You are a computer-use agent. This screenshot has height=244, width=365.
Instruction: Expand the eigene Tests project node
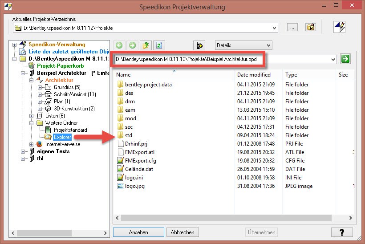pos(23,151)
